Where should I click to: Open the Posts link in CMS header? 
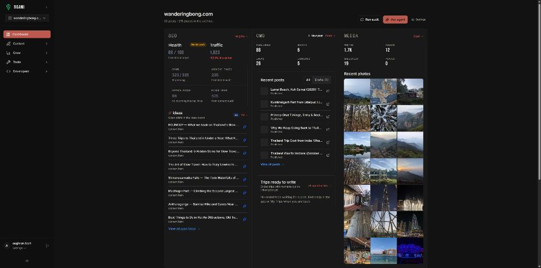point(330,36)
